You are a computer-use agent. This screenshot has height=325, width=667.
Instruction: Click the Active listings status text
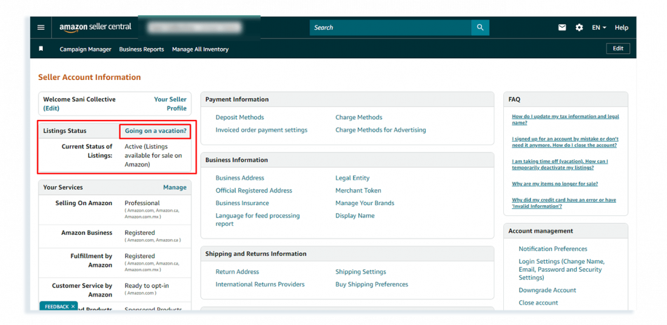(153, 156)
